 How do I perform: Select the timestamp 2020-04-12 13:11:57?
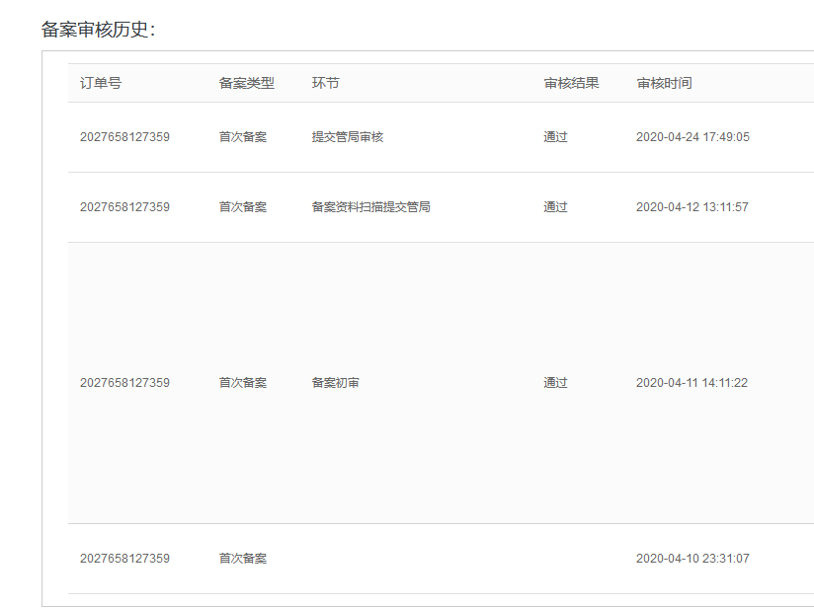pyautogui.click(x=692, y=207)
